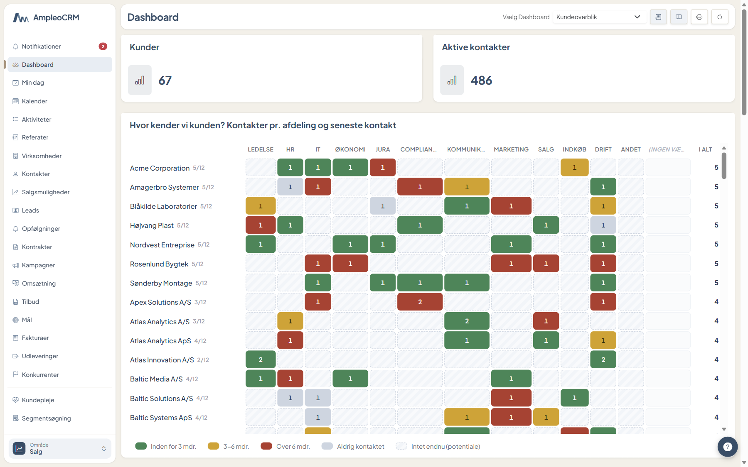Open Notifikationer in the sidebar
This screenshot has width=748, height=467.
click(60, 46)
